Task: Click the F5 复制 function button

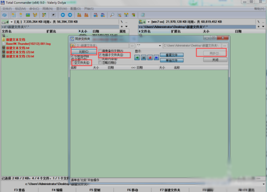Action: click(95, 190)
